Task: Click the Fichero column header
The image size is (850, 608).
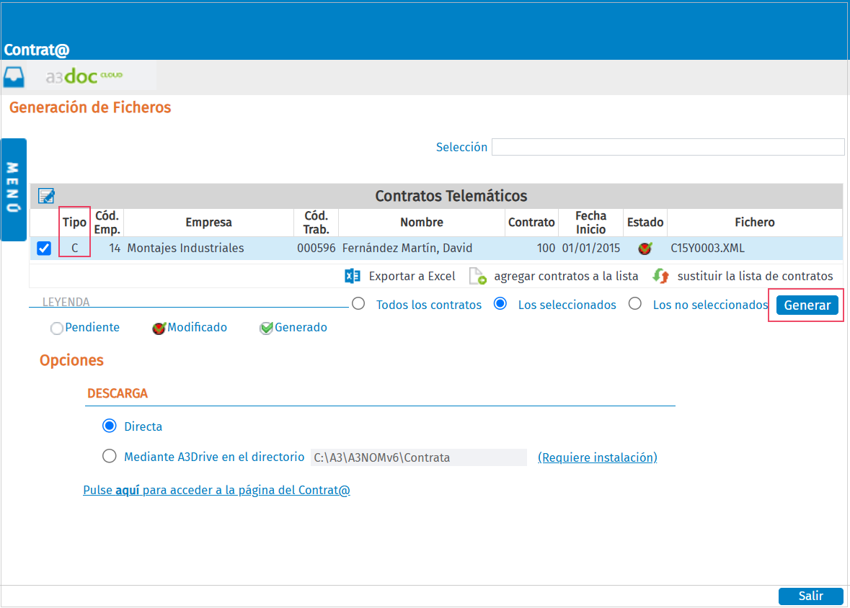Action: (x=755, y=222)
